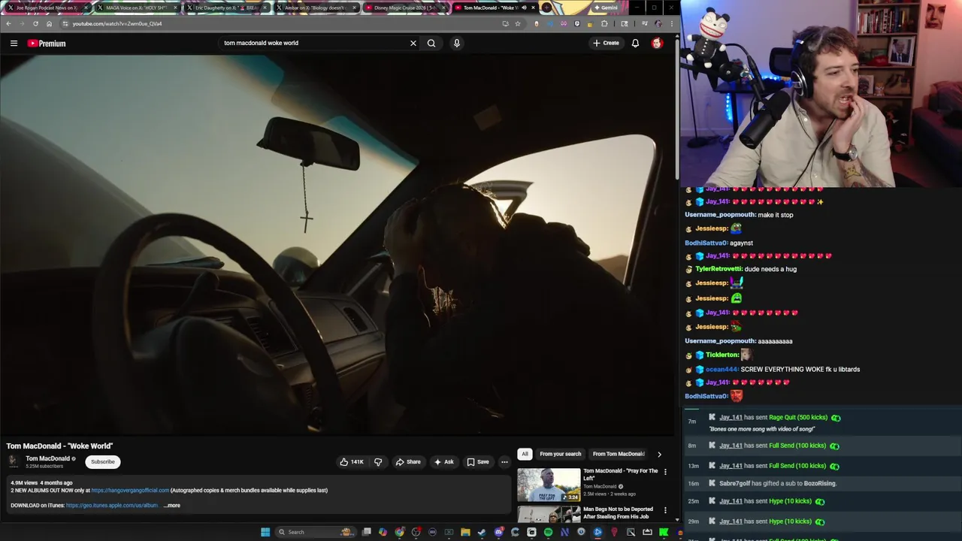962x541 pixels.
Task: Open the Ask AI button
Action: tap(443, 461)
